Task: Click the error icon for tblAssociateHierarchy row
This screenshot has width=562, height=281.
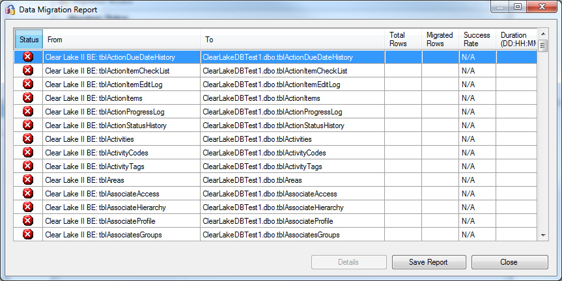Action: 28,207
